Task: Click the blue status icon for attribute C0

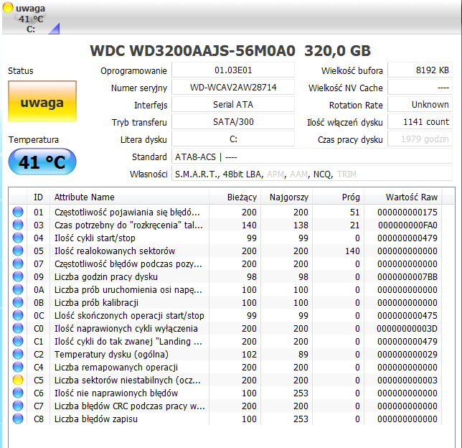Action: click(18, 328)
